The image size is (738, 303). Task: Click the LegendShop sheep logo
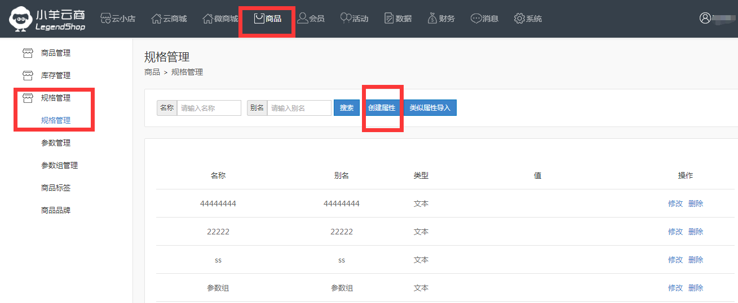[20, 19]
